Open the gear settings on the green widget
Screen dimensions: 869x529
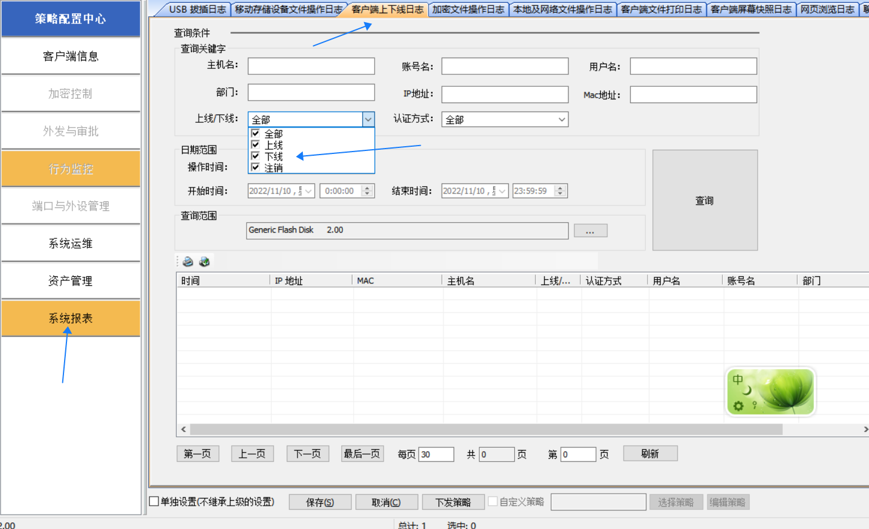coord(739,406)
